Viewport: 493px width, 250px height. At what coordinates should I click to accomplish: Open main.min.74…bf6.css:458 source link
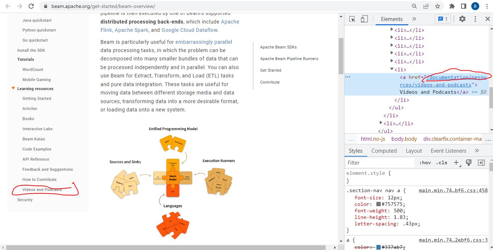(x=453, y=190)
